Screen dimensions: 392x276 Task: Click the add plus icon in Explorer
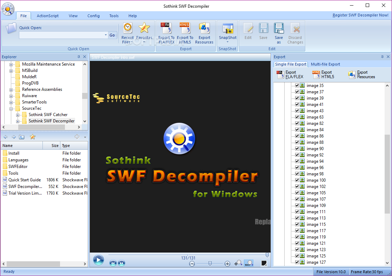77,137
